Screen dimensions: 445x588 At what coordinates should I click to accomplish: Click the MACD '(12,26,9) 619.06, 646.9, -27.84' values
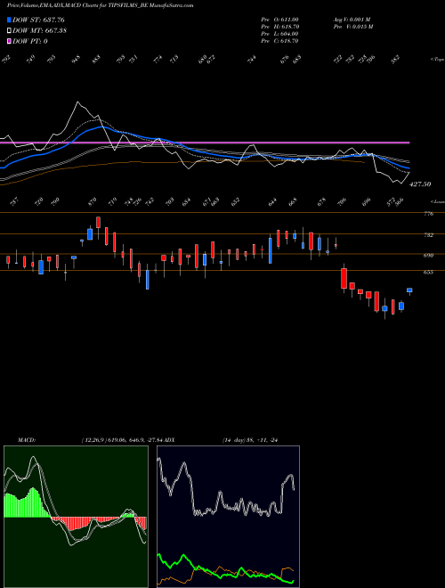pos(122,440)
